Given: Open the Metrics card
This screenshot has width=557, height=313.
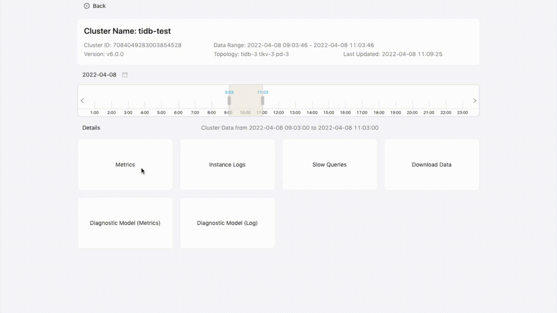Looking at the screenshot, I should coord(125,165).
